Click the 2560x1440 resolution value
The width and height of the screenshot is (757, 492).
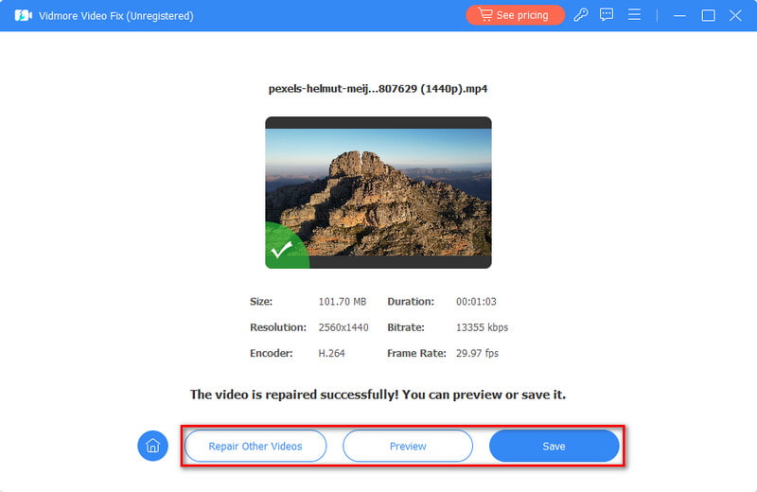click(x=344, y=327)
